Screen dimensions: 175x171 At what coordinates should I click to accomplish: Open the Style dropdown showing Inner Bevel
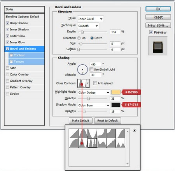(x=91, y=19)
